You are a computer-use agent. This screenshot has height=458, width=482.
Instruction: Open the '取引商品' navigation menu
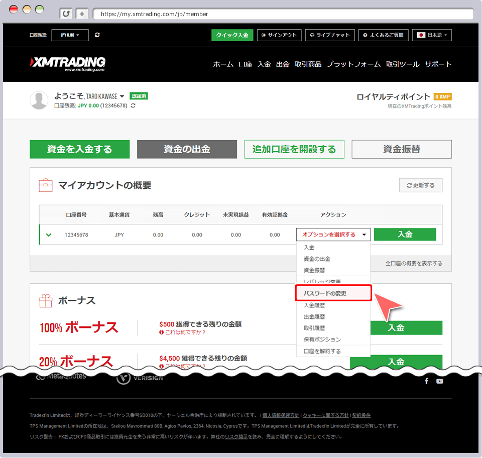click(308, 64)
